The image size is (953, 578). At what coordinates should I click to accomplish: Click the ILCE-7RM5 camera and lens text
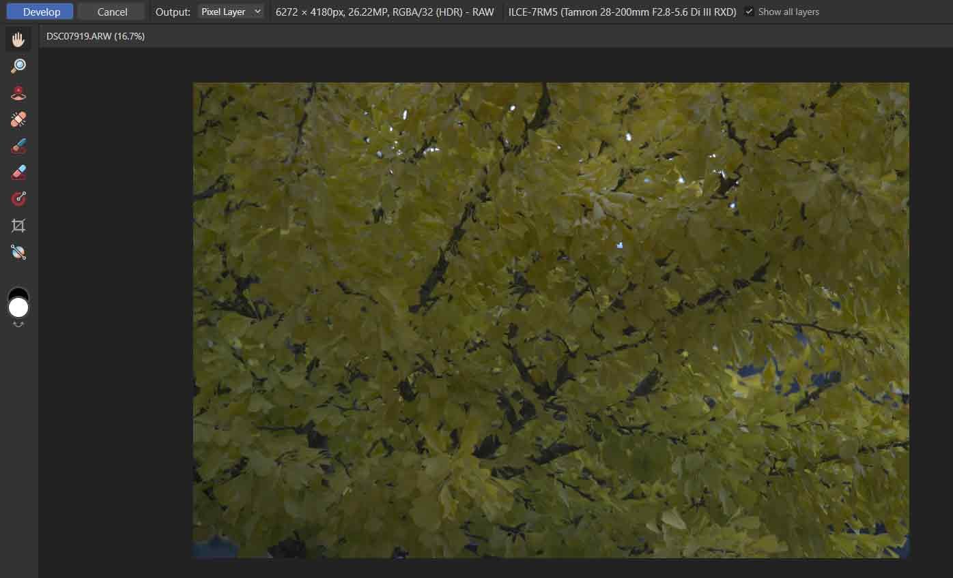[623, 12]
